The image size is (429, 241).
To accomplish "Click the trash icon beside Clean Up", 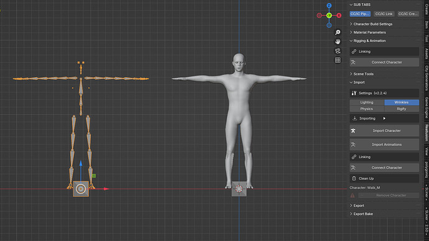I will [x=354, y=179].
